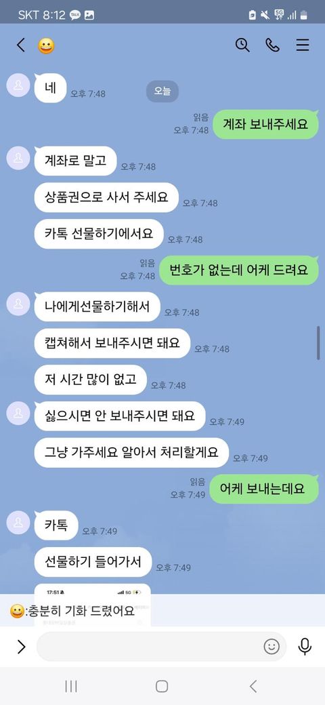This screenshot has width=325, height=705.
Task: Open recent apps with three-bar button
Action: [71, 686]
